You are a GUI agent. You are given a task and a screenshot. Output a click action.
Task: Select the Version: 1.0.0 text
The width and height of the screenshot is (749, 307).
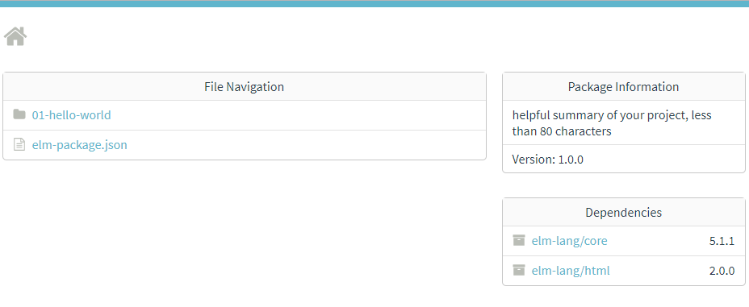point(547,160)
